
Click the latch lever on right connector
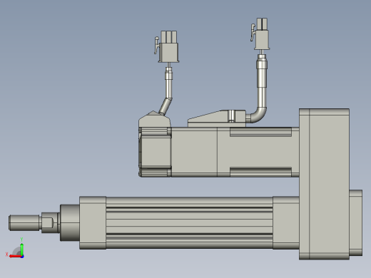coord(253,32)
